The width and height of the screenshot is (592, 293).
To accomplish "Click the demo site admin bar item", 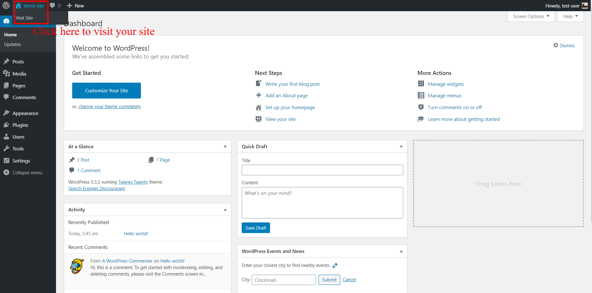I will (x=30, y=6).
